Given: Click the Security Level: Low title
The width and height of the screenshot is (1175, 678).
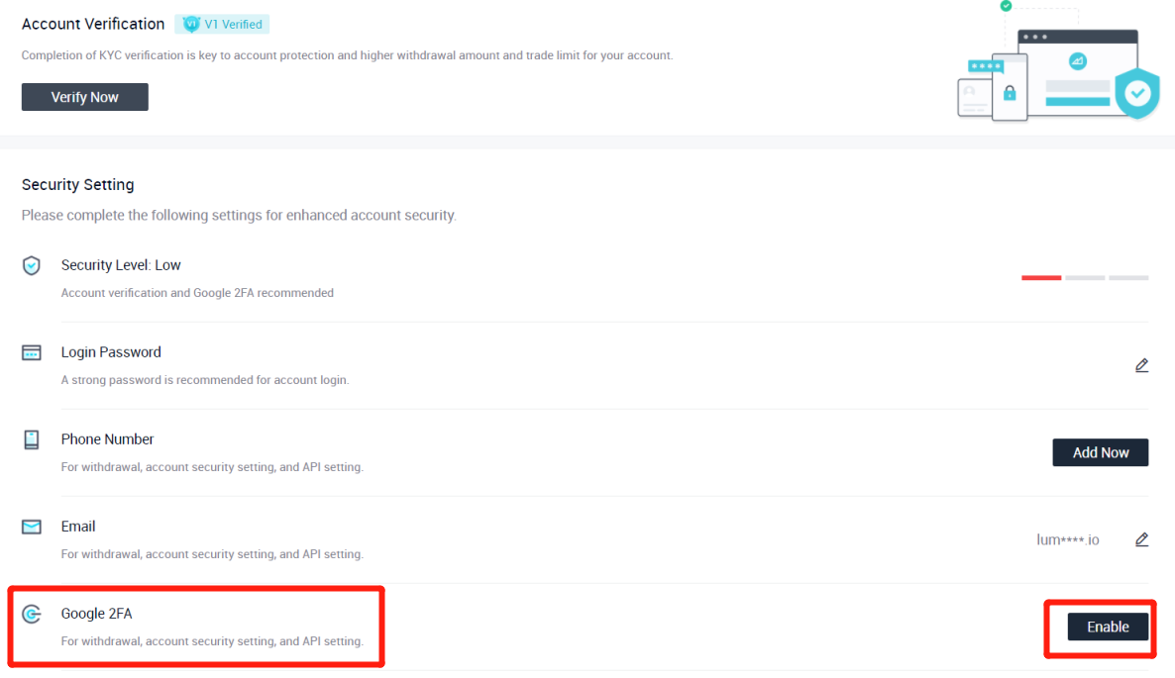Looking at the screenshot, I should click(121, 265).
